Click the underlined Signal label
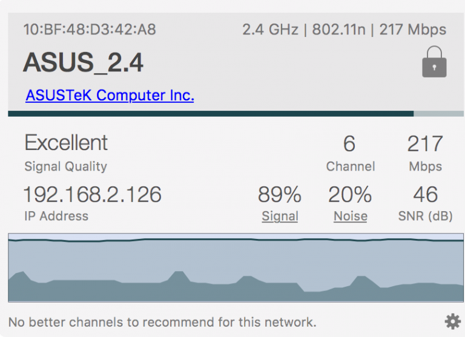The width and height of the screenshot is (465, 337). [280, 216]
